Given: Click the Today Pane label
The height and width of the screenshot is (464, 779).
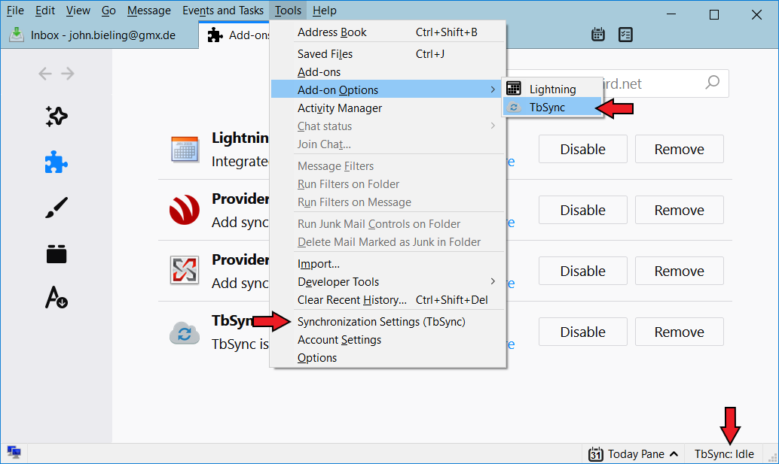Looking at the screenshot, I should point(636,454).
